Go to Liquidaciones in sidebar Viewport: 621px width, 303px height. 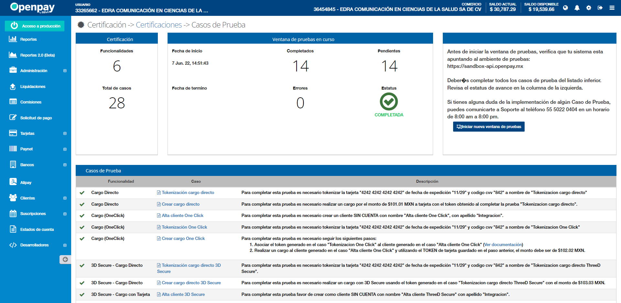coord(33,87)
